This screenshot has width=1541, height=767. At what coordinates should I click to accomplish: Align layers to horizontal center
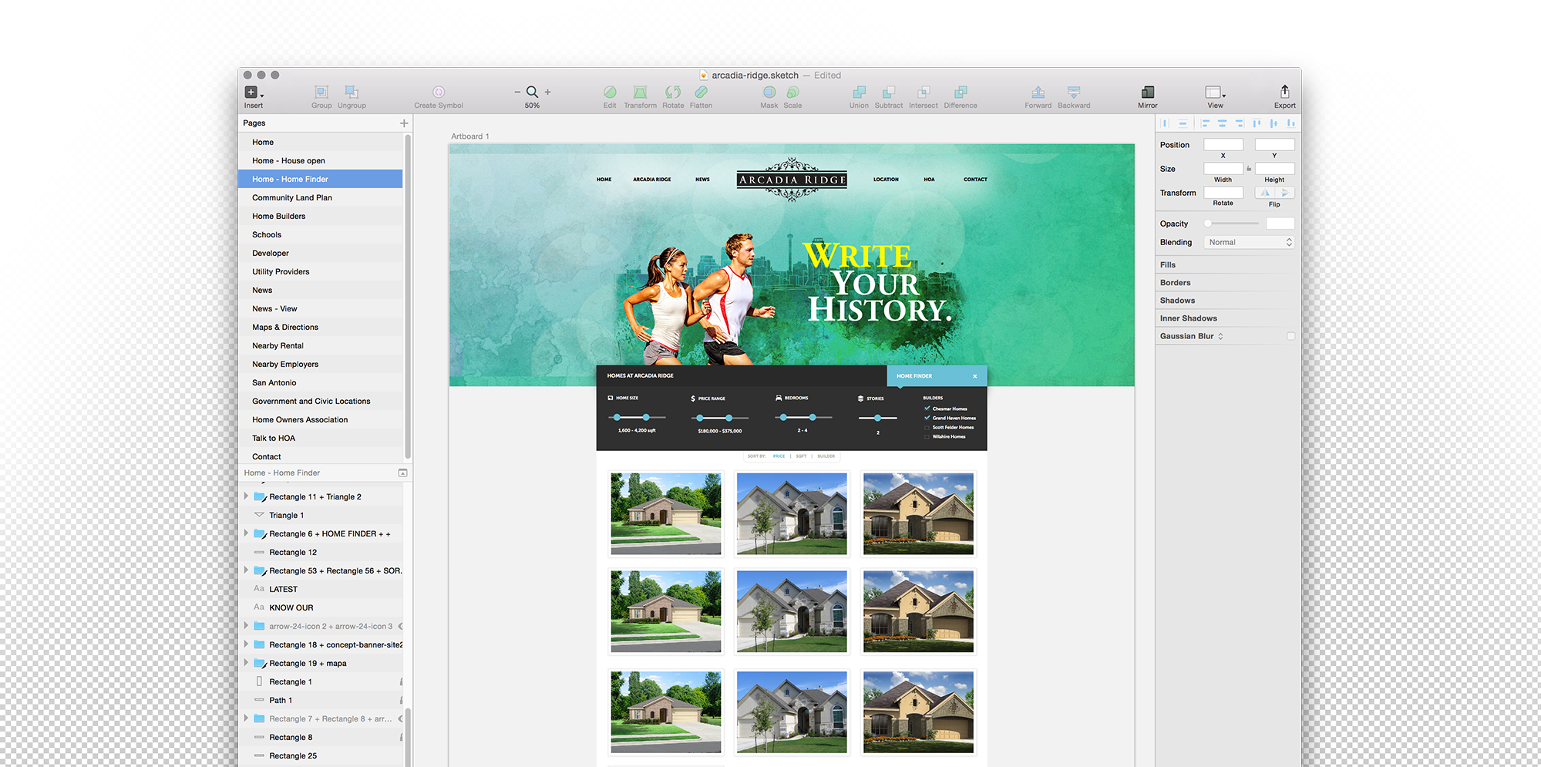(1222, 123)
